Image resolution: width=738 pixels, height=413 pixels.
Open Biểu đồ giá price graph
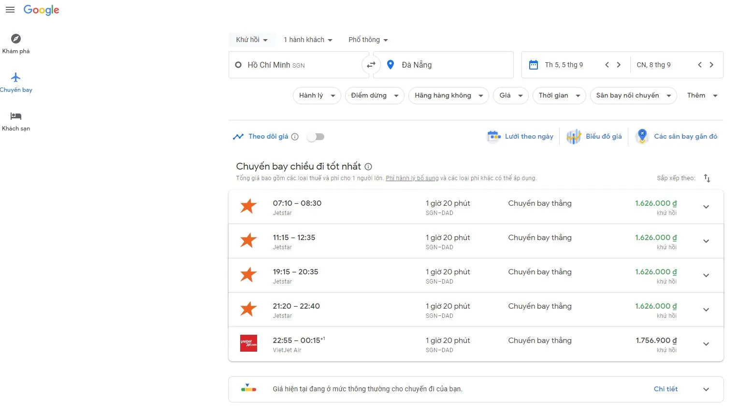(x=594, y=137)
